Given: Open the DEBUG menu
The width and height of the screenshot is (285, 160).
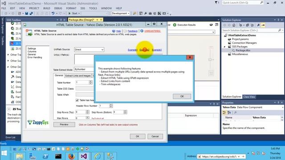Looking at the screenshot, I should (x=58, y=8).
